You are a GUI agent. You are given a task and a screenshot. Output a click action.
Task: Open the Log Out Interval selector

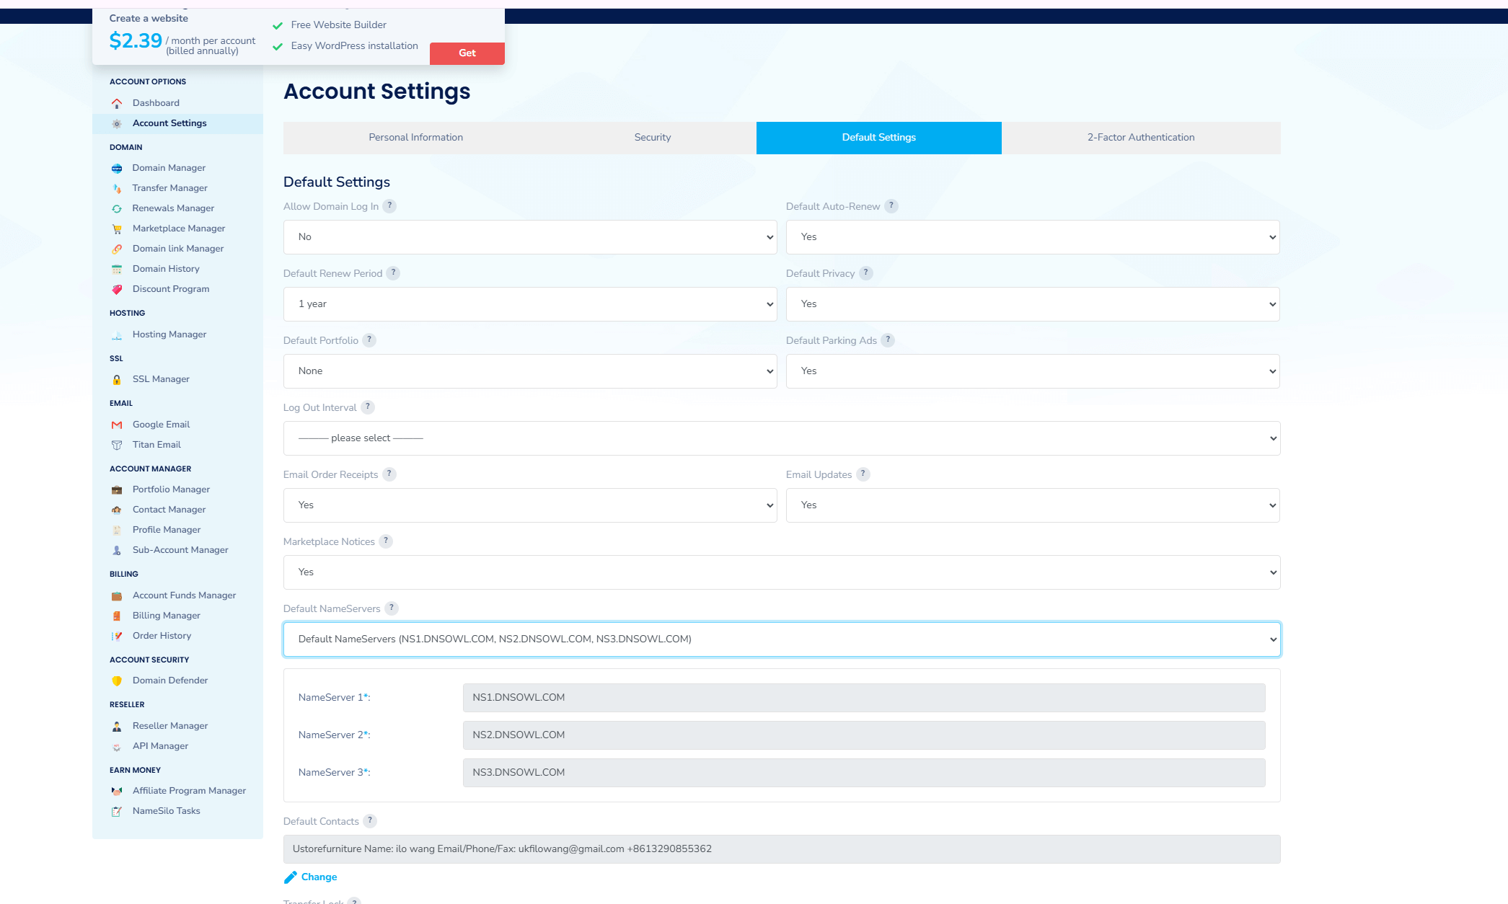pyautogui.click(x=781, y=438)
